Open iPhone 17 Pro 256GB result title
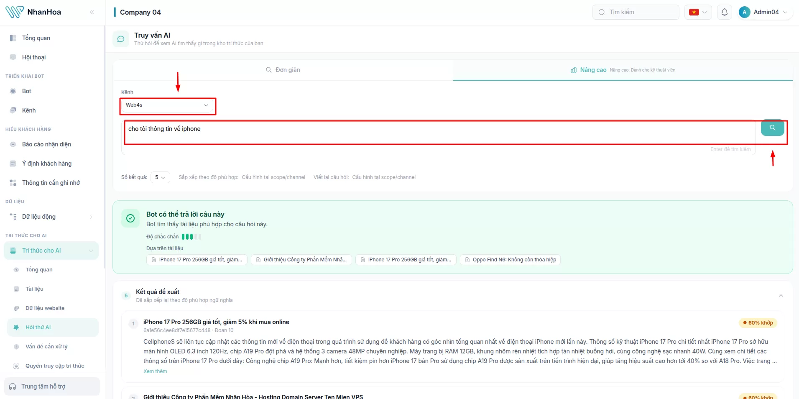Viewport: 799px width, 399px height. (x=216, y=322)
